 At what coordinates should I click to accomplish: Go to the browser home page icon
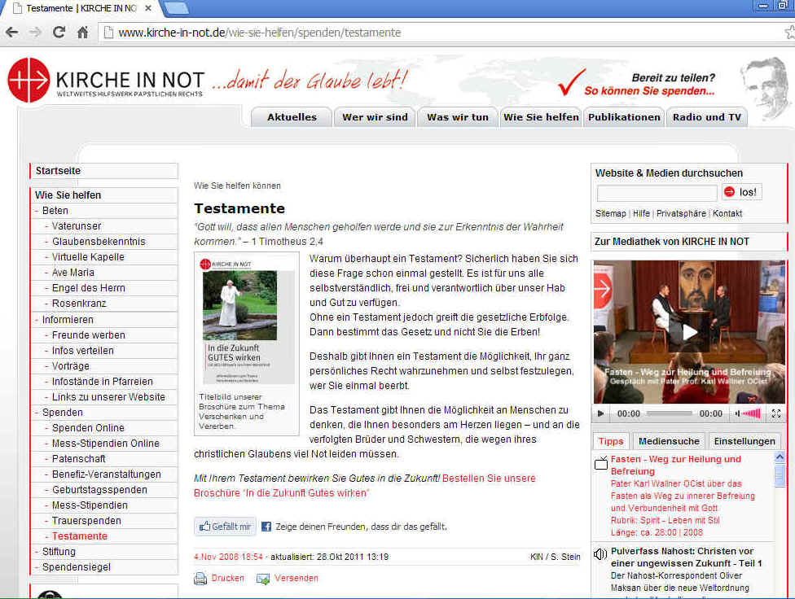click(x=82, y=33)
